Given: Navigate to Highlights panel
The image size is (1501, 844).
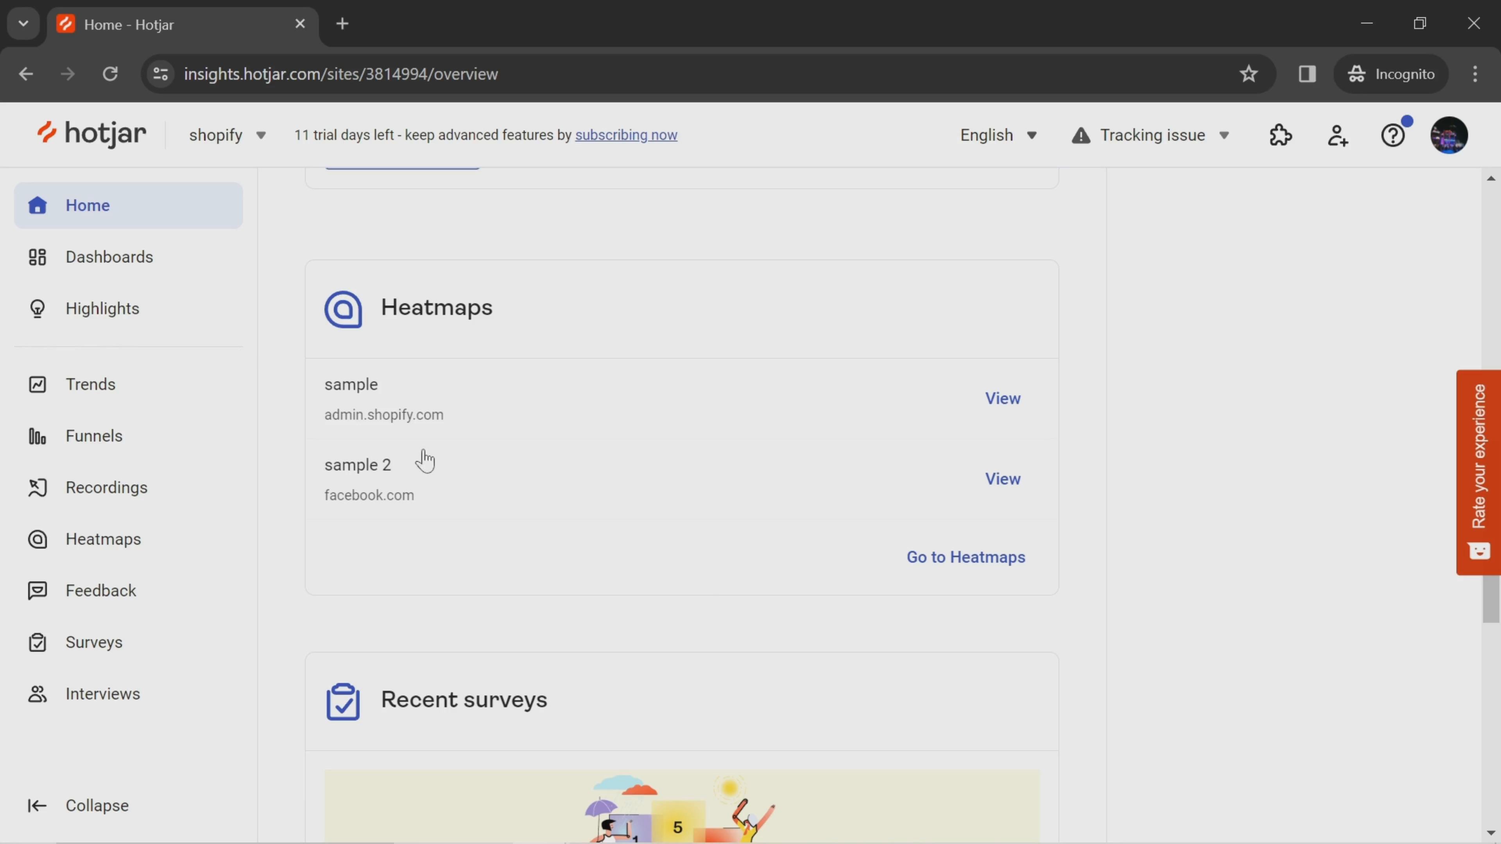Looking at the screenshot, I should pos(102,308).
